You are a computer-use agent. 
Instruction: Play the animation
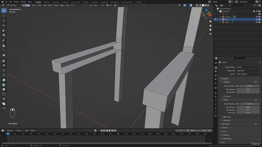[110, 131]
